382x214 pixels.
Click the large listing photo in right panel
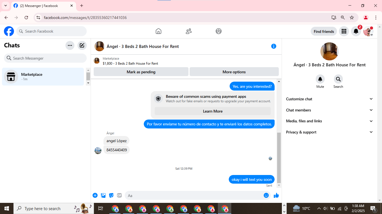[329, 51]
